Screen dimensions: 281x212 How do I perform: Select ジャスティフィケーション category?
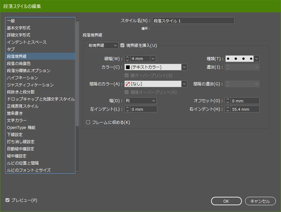point(40,85)
